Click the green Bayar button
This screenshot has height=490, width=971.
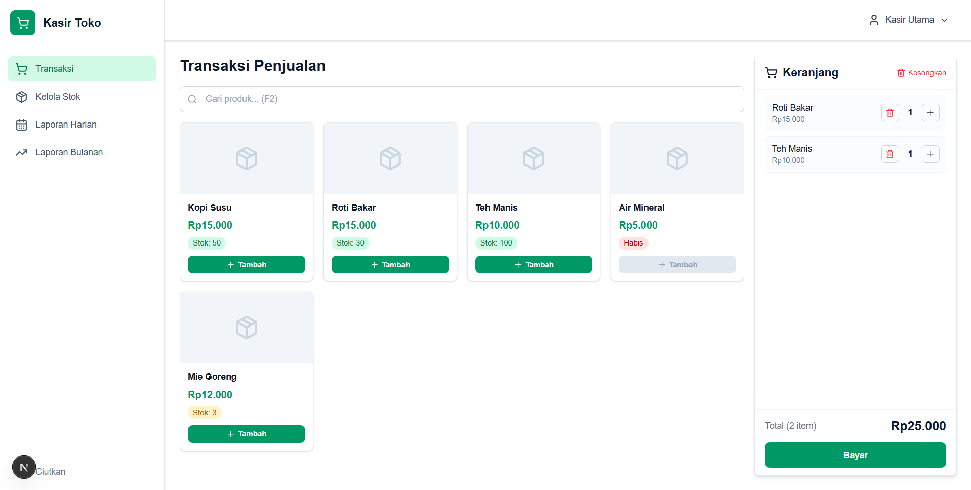click(855, 455)
